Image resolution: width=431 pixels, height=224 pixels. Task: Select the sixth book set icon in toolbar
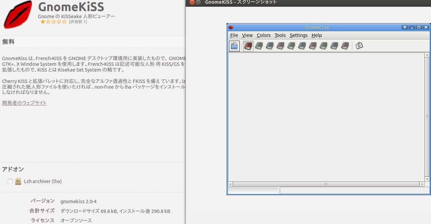point(302,46)
